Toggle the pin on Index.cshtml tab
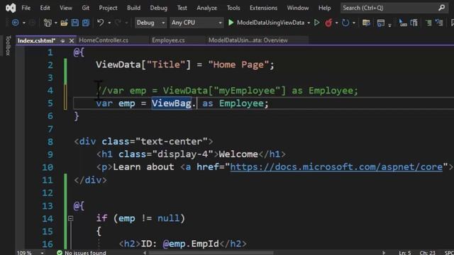 (62, 41)
